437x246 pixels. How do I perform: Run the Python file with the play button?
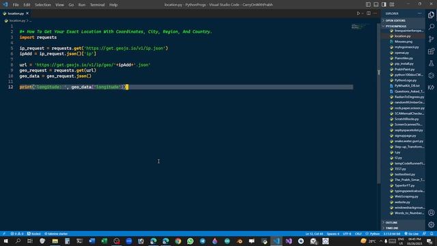[x=358, y=14]
